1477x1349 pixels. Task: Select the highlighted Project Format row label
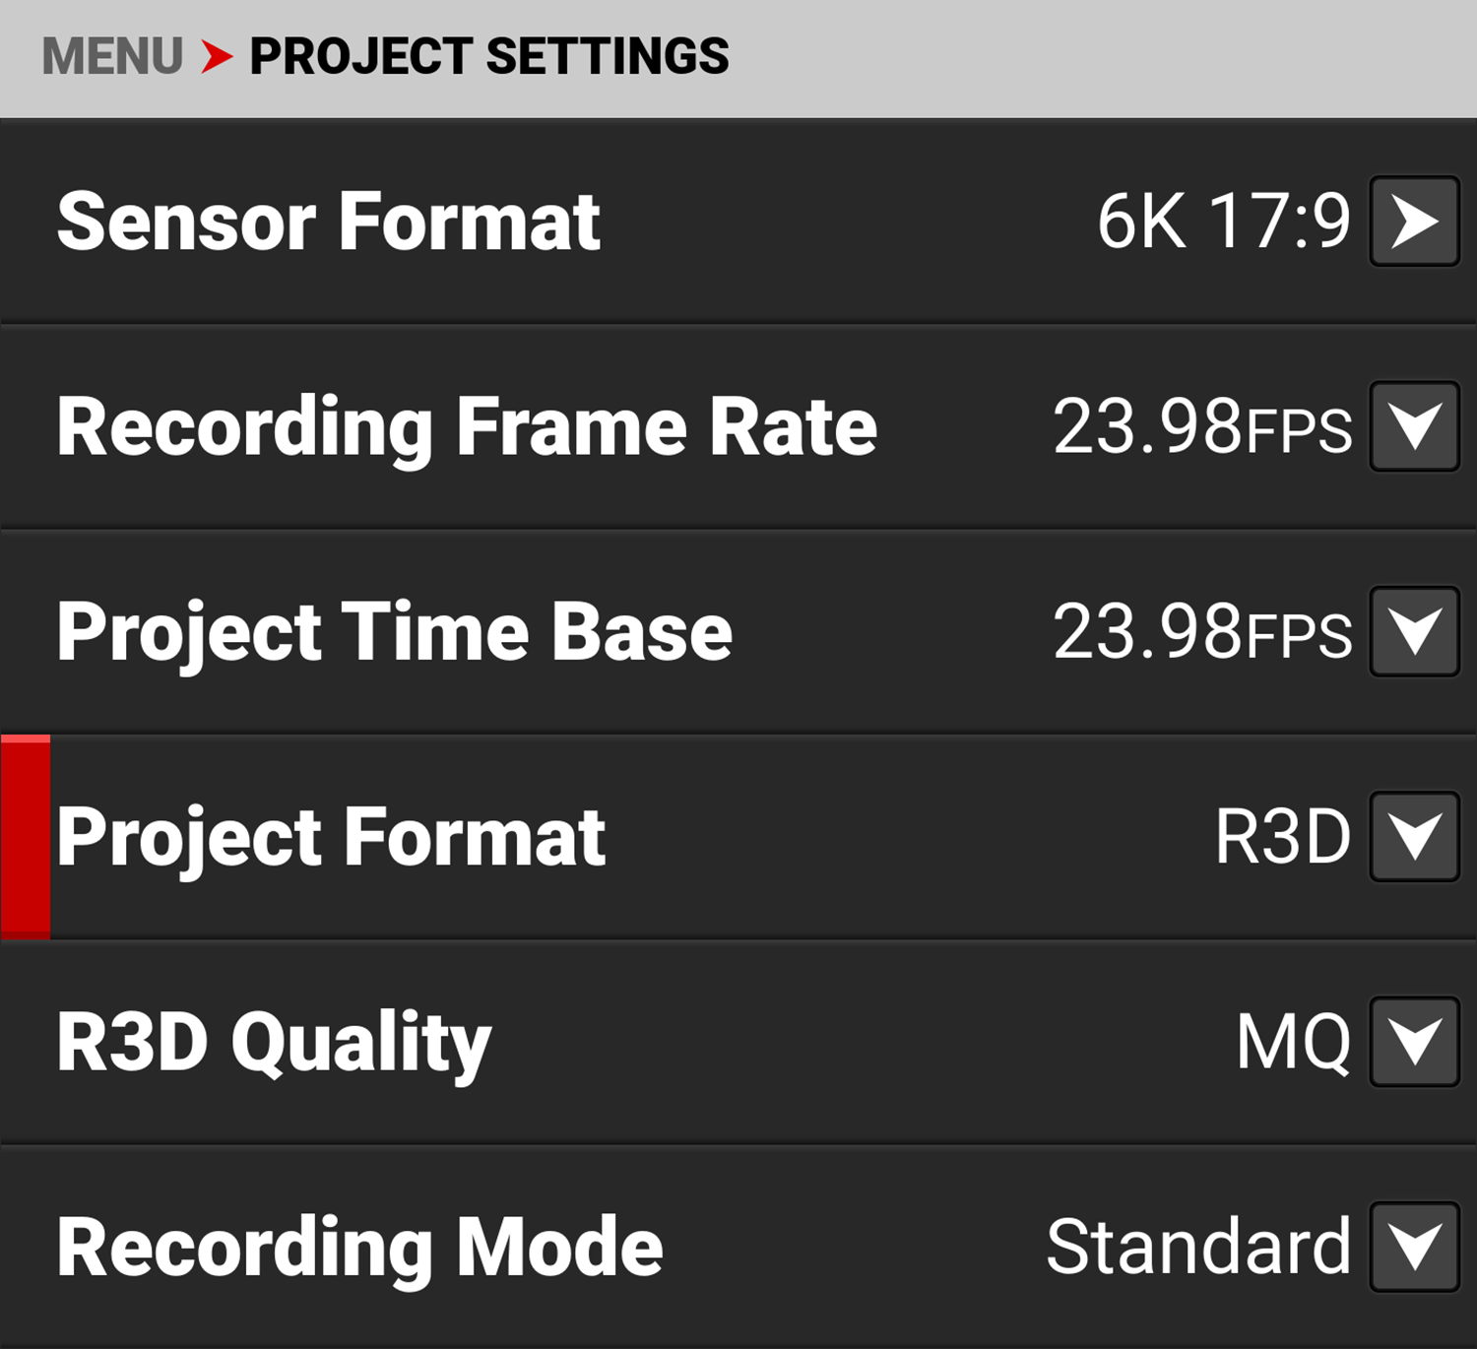[331, 837]
